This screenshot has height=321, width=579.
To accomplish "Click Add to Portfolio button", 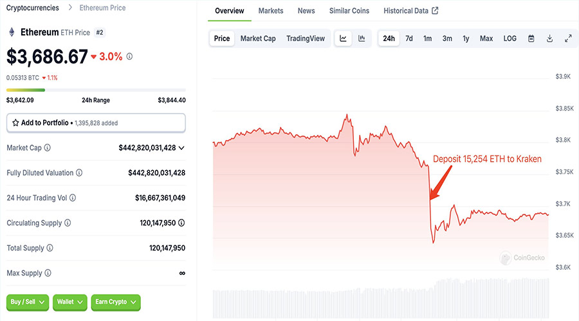I will pyautogui.click(x=96, y=123).
